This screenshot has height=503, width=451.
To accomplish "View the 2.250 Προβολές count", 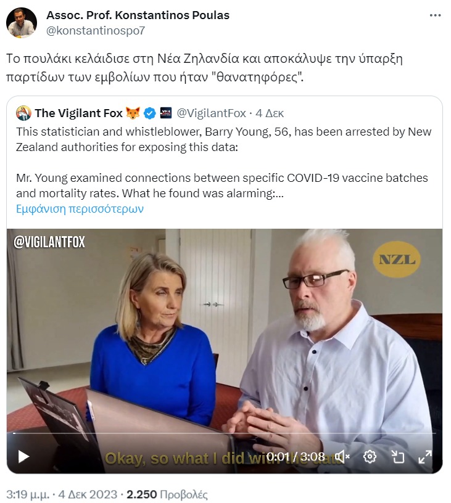I will 167,494.
